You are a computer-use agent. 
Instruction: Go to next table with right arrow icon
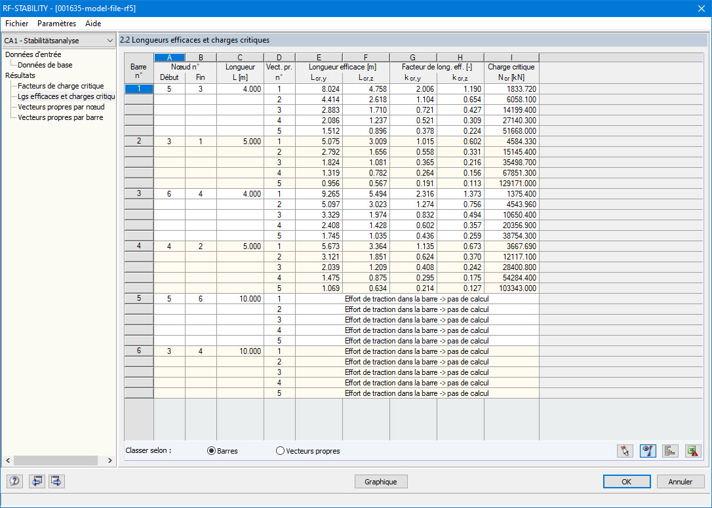(x=56, y=480)
